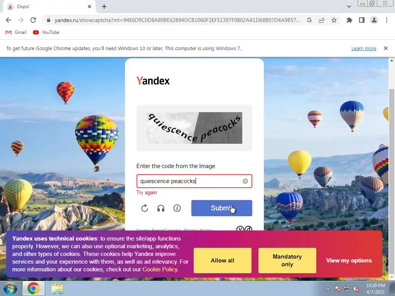The width and height of the screenshot is (395, 296).
Task: Open the Cookie Policy link
Action: coord(160,269)
